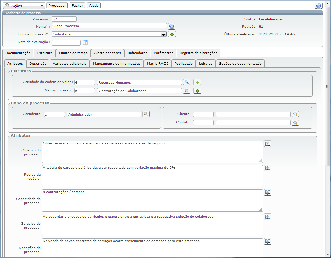
Task: Search Atividade da cadeia de valor with magnifier
Action: [187, 82]
